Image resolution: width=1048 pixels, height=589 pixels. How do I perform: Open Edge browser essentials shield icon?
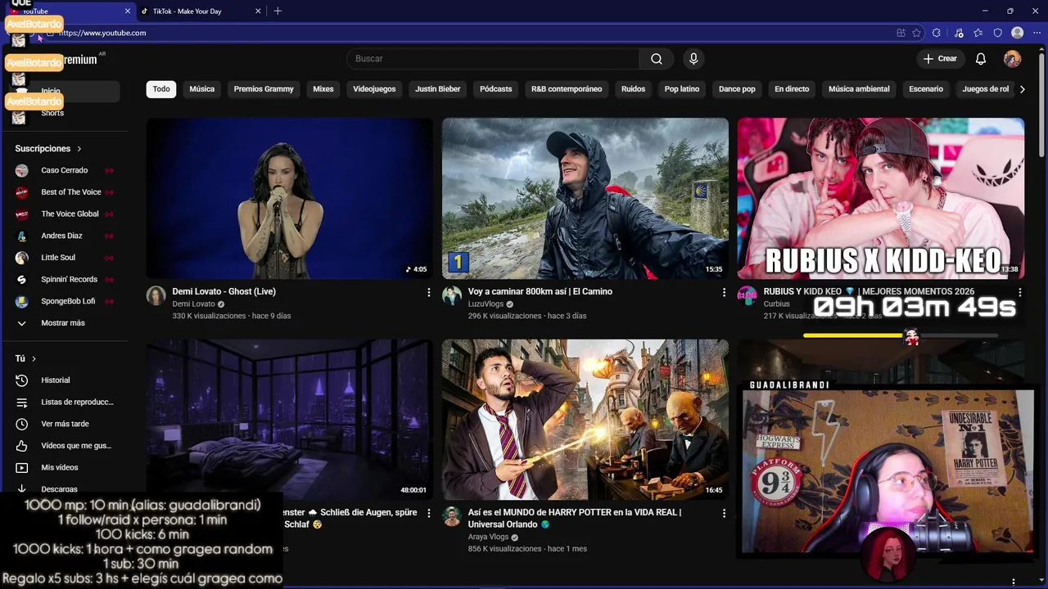click(x=997, y=33)
